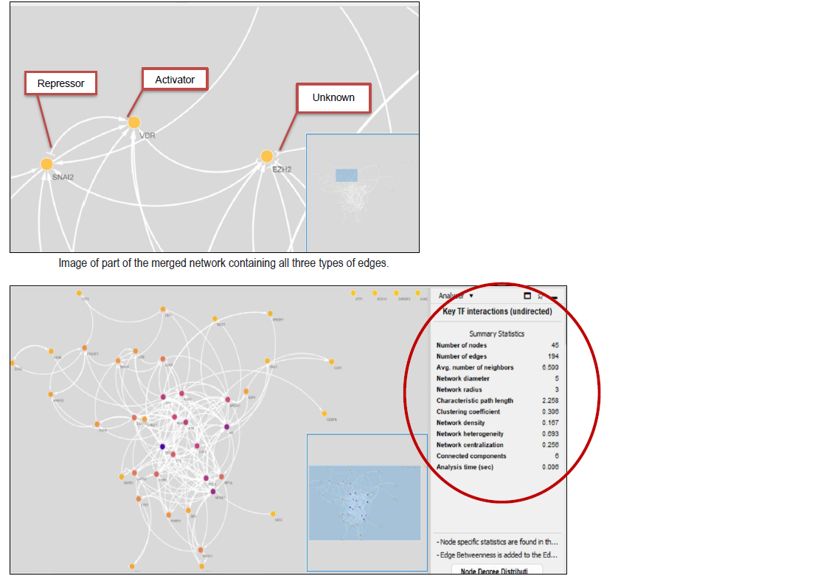Click the EZH2 node in top network

[x=267, y=156]
